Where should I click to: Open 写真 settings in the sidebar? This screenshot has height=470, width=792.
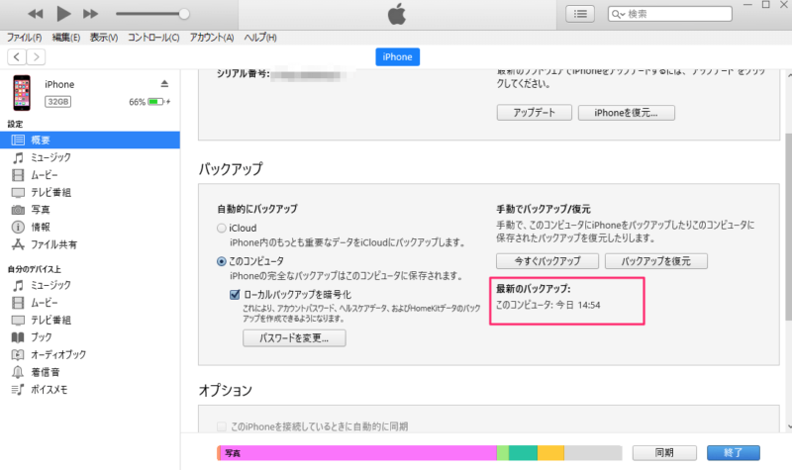[39, 209]
